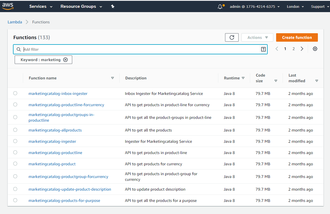Click the AWS logo home icon
The width and height of the screenshot is (330, 214).
coord(8,6)
